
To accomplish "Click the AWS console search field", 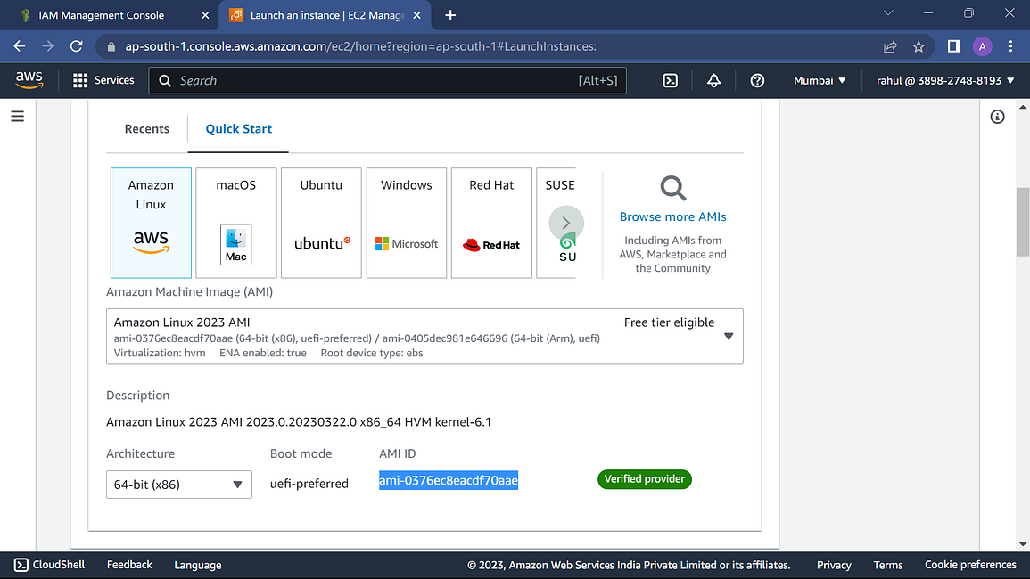I will [x=388, y=81].
